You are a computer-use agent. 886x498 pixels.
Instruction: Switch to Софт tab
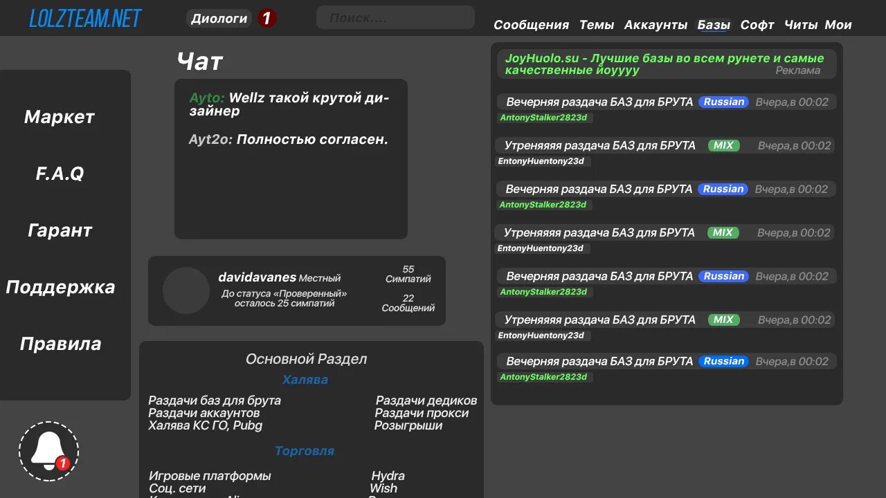pos(757,25)
